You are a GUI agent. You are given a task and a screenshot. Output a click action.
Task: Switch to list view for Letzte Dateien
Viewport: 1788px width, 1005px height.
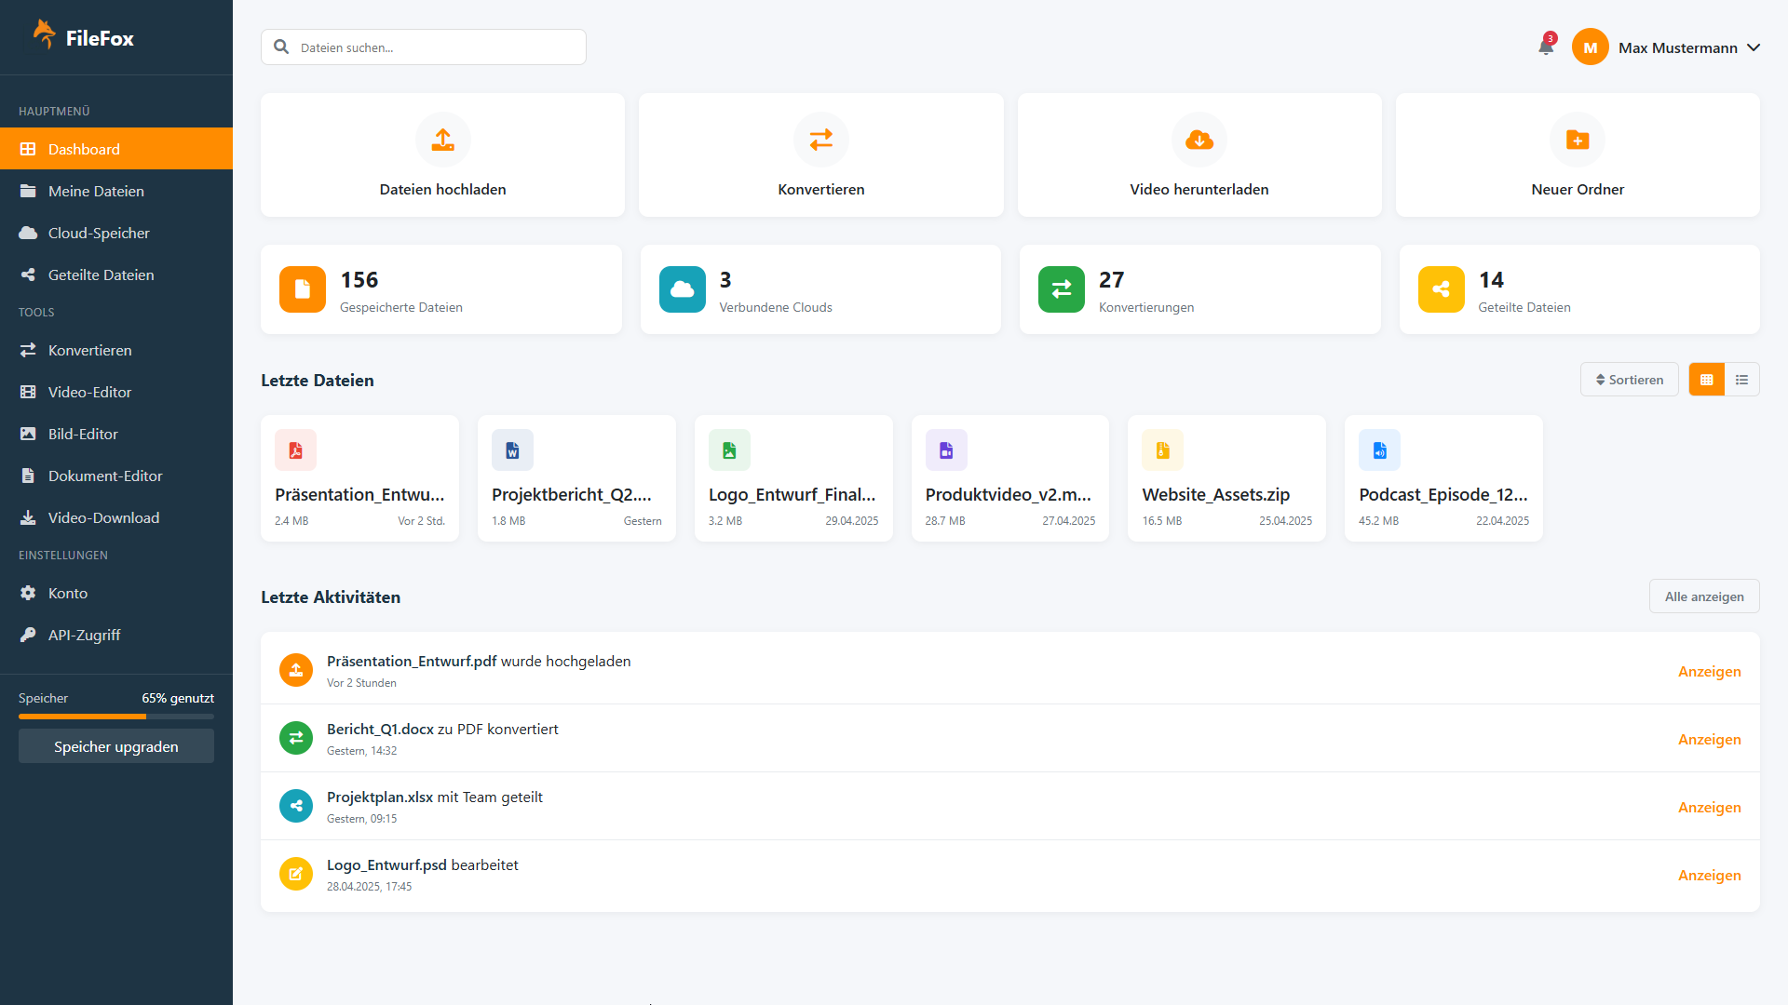1742,379
